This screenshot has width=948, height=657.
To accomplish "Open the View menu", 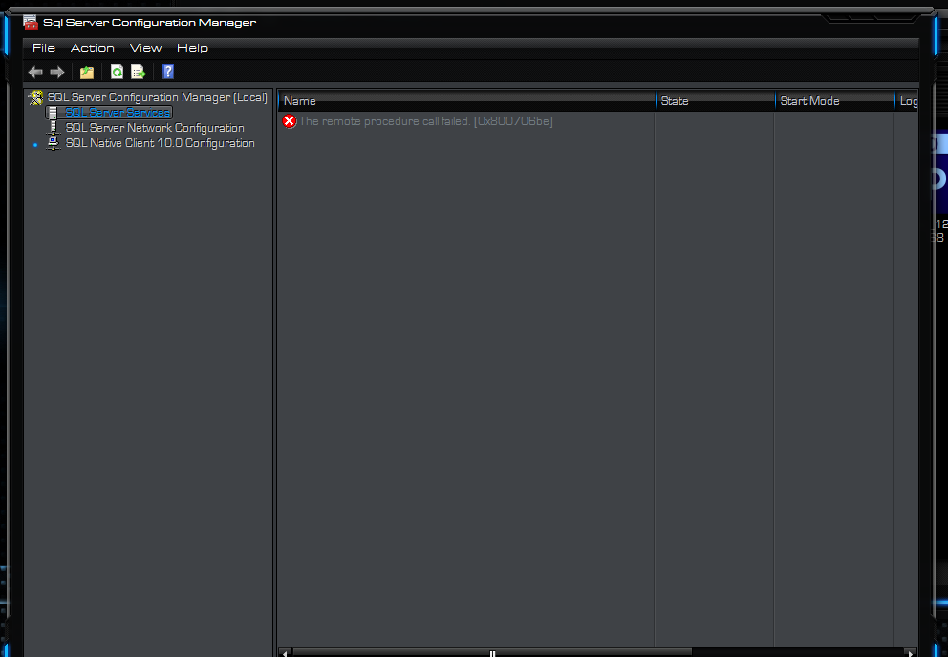I will coord(145,48).
